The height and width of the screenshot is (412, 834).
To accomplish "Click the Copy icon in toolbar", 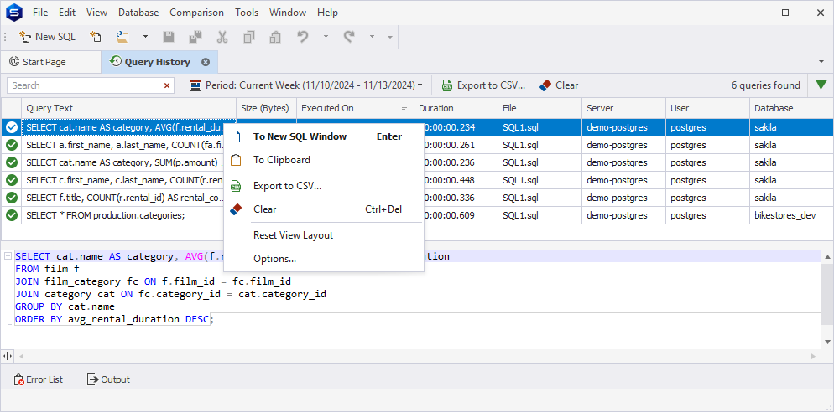I will point(249,37).
